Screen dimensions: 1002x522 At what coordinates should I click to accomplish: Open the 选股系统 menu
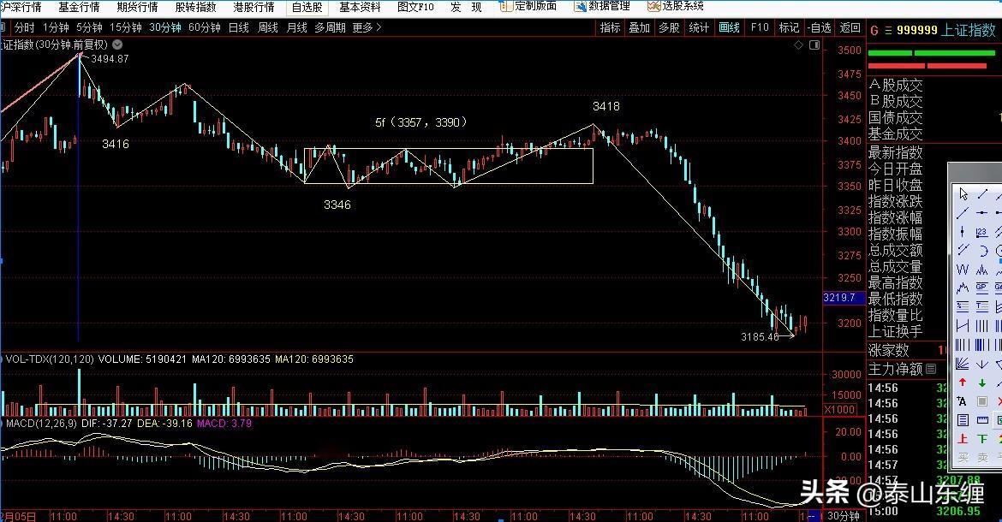676,6
